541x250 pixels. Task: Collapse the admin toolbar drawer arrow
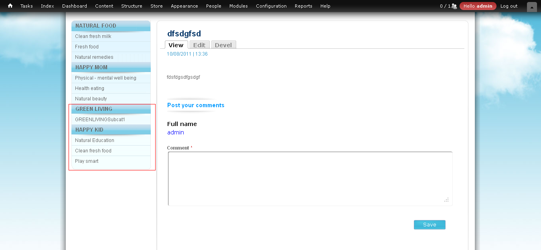[532, 7]
